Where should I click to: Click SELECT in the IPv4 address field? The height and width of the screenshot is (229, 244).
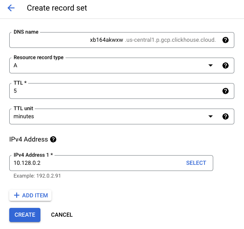[196, 163]
